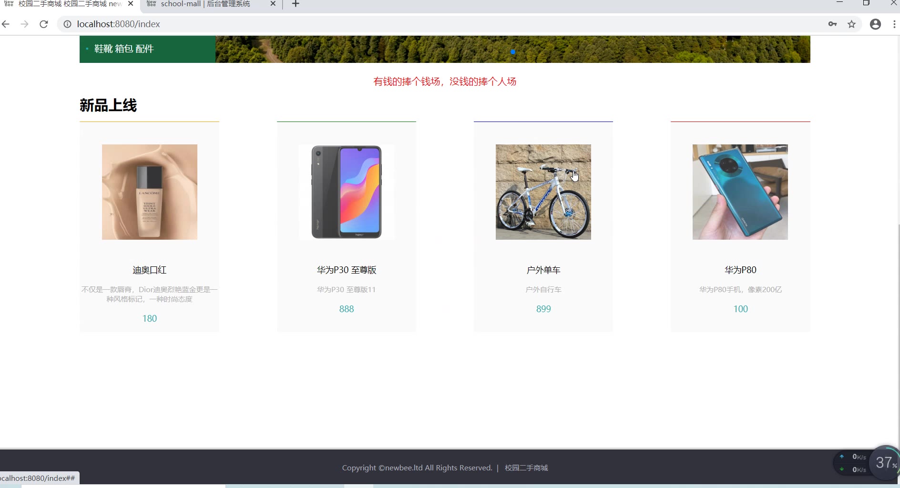This screenshot has height=488, width=900.
Task: Select the 校园二手商城 browser tab
Action: (70, 4)
